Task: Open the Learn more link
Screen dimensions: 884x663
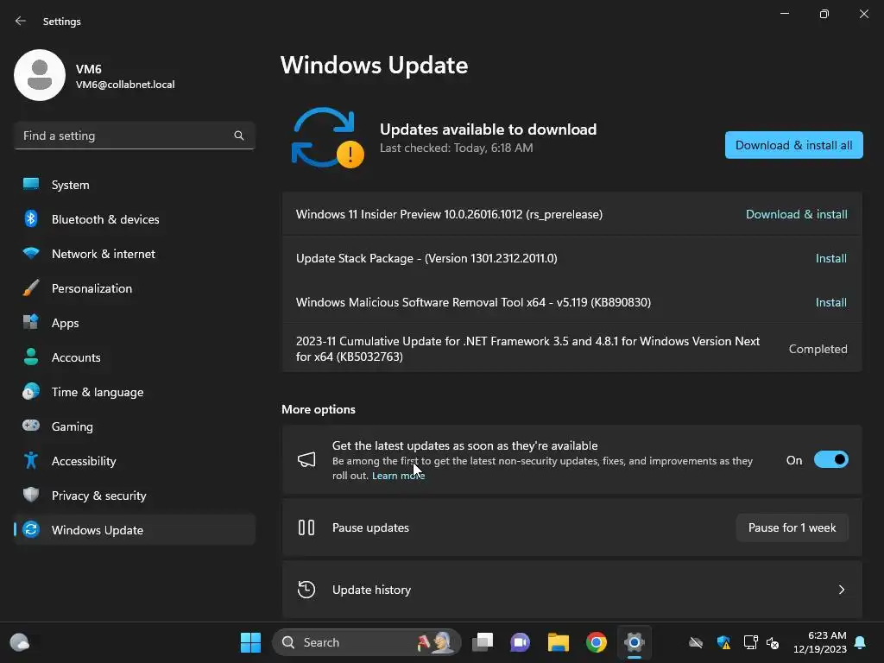Action: point(398,476)
